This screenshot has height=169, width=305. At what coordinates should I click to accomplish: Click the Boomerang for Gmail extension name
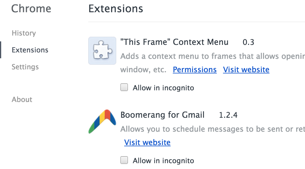pyautogui.click(x=162, y=115)
